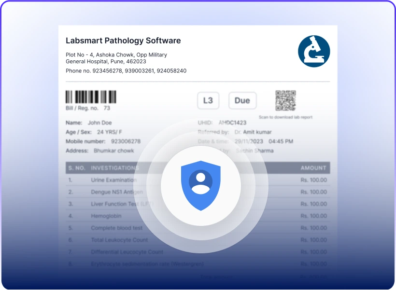This screenshot has width=396, height=290.
Task: Click the Bill / Reg. no. 73 text
Action: (x=88, y=108)
